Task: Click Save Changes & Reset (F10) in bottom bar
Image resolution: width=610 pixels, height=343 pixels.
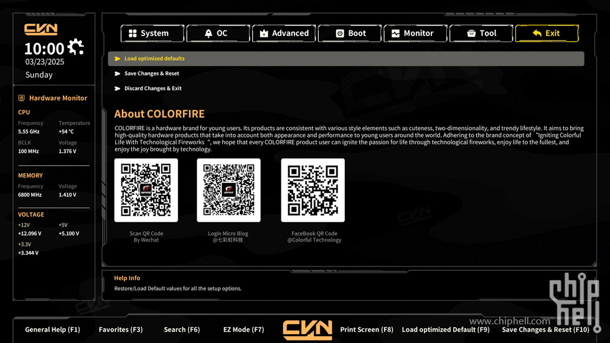Action: tap(545, 329)
